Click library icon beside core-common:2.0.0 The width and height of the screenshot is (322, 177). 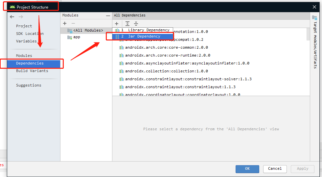122,47
